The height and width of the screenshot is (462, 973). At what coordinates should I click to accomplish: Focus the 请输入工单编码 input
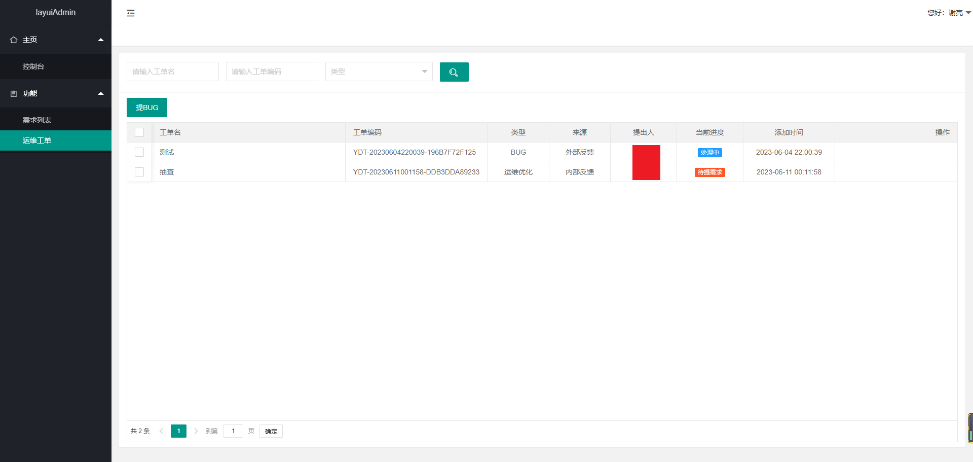[x=272, y=72]
